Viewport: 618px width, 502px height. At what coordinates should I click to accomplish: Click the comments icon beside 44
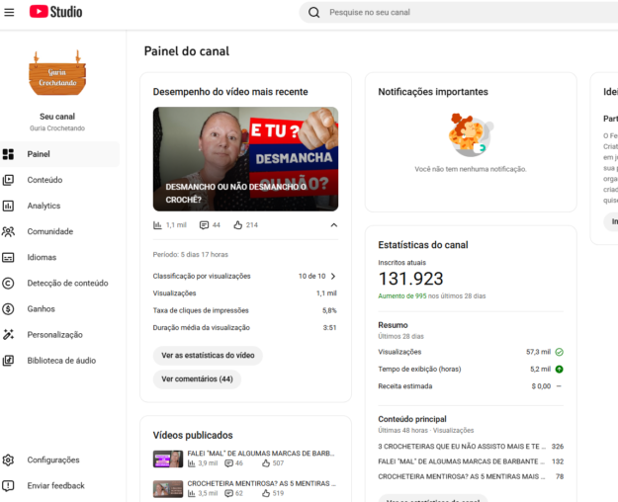[x=204, y=225]
